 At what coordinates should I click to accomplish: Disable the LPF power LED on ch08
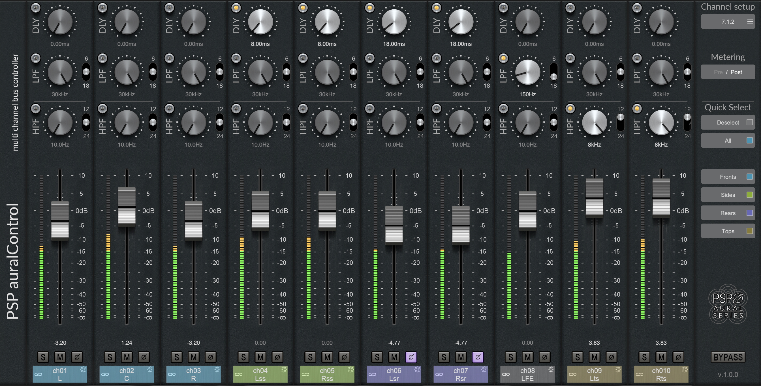[503, 58]
